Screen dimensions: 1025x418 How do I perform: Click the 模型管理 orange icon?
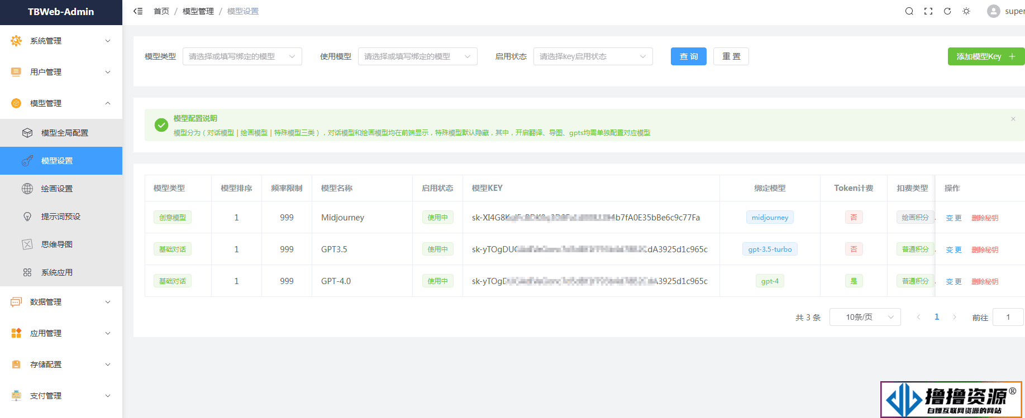click(16, 103)
